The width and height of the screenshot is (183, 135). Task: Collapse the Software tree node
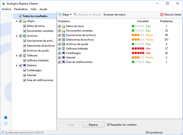[x=16, y=56]
